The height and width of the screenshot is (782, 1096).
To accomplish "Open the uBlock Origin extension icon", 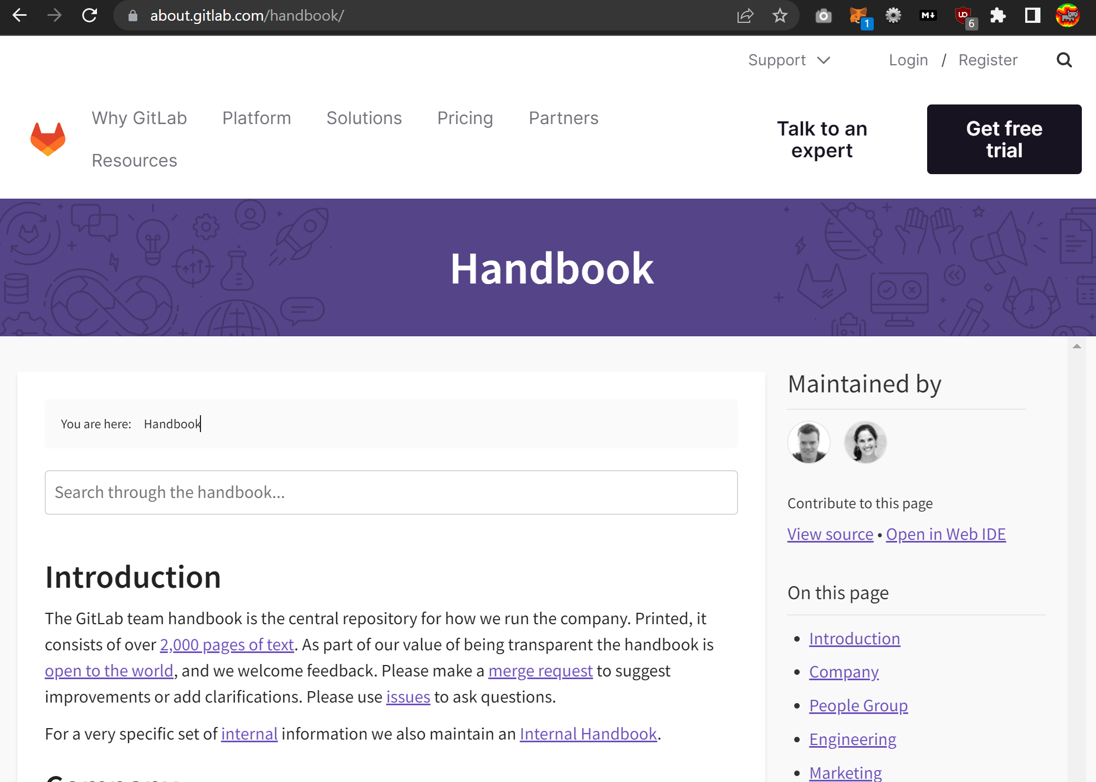I will (964, 15).
